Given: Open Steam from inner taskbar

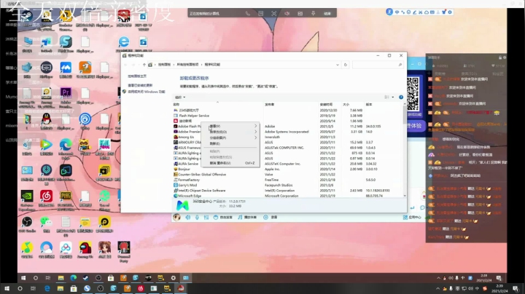Looking at the screenshot, I should pyautogui.click(x=85, y=278).
